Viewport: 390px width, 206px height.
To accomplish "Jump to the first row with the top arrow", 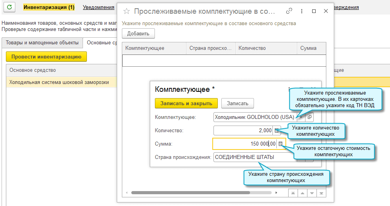I will coord(293,193).
